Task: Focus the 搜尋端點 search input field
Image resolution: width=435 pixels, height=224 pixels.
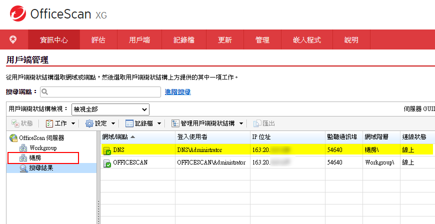Action: click(100, 92)
